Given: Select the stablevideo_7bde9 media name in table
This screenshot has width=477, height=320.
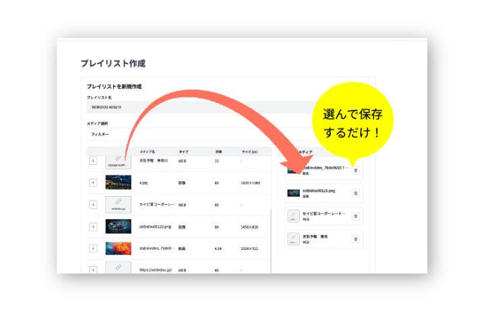Looking at the screenshot, I should click(x=157, y=249).
